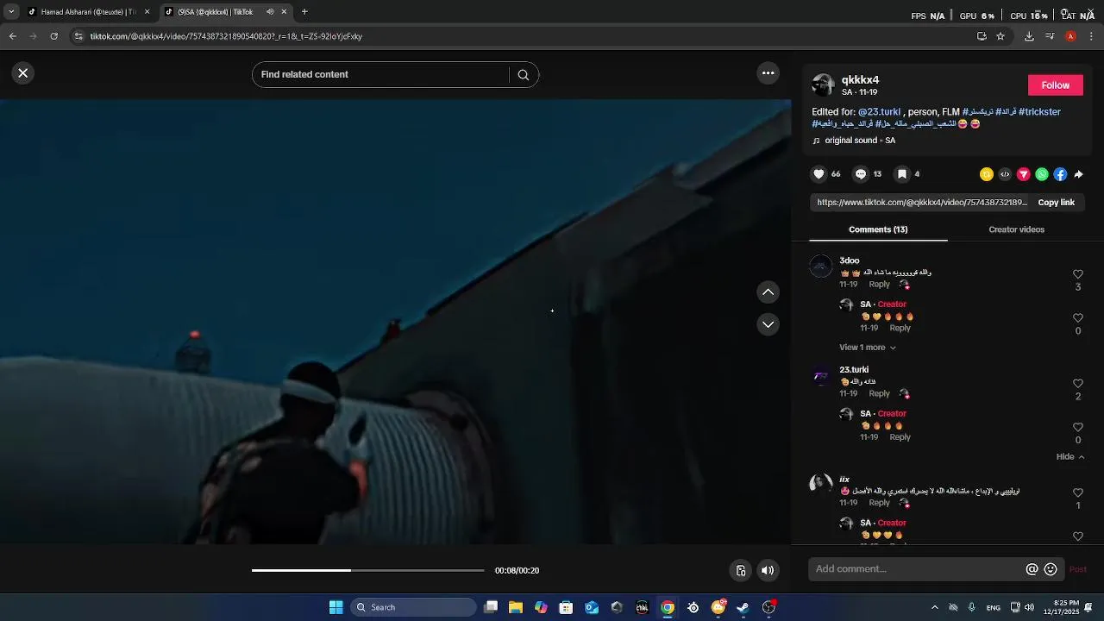The image size is (1104, 621).
Task: Install app icon in address bar
Action: 982,36
